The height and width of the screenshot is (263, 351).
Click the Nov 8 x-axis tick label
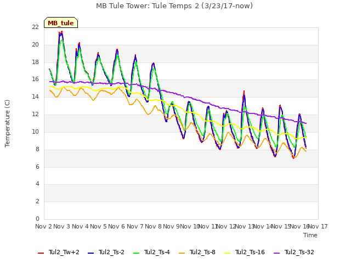point(153,226)
